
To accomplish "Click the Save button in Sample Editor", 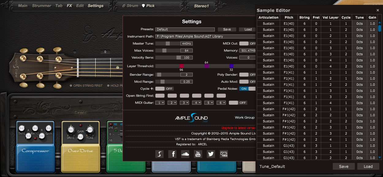I will [343, 166].
